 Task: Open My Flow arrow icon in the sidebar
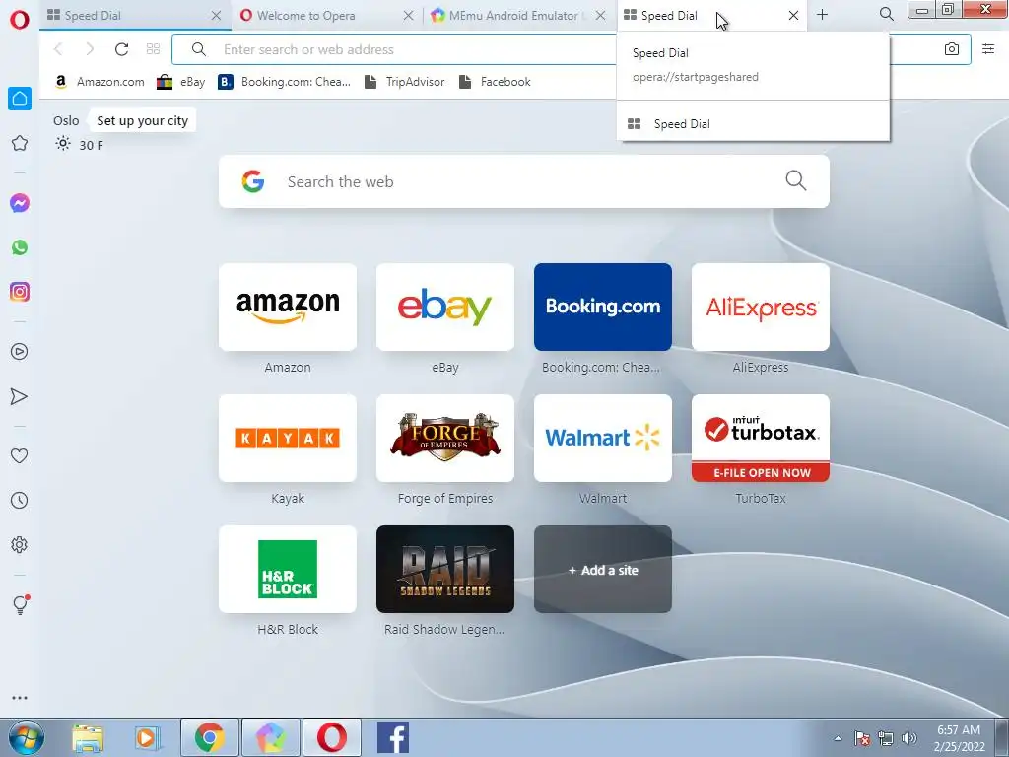pyautogui.click(x=20, y=396)
